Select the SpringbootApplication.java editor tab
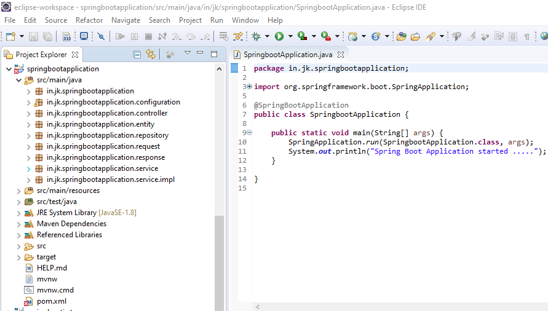Viewport: 548px width, 311px height. coord(288,55)
